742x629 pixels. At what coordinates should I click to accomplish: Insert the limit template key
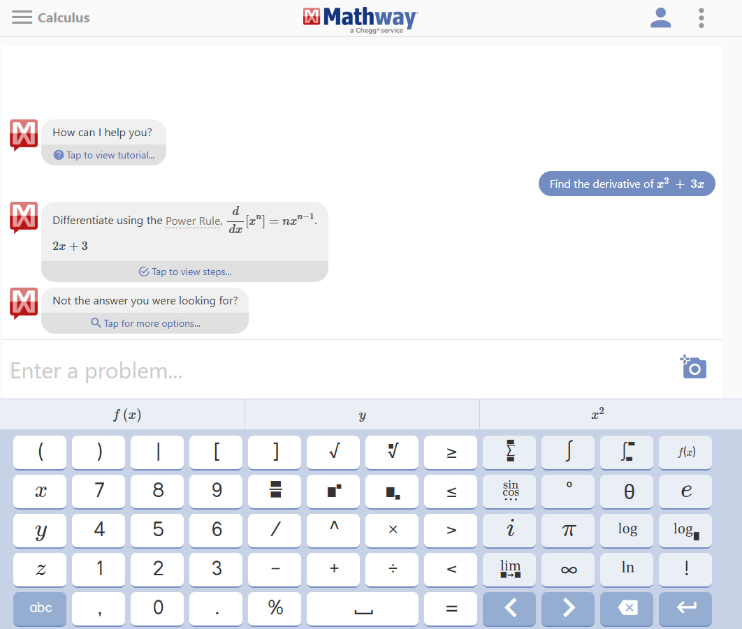(509, 570)
